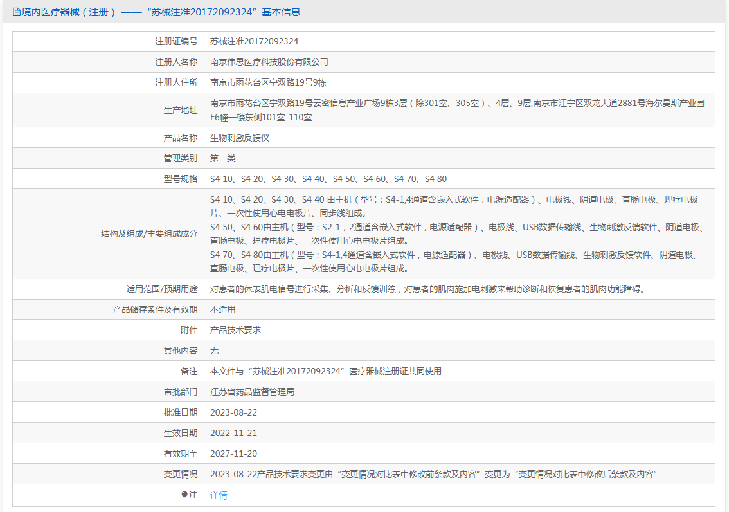The height and width of the screenshot is (512, 729).
Task: Click attachment value 产品技术要求
Action: (235, 330)
